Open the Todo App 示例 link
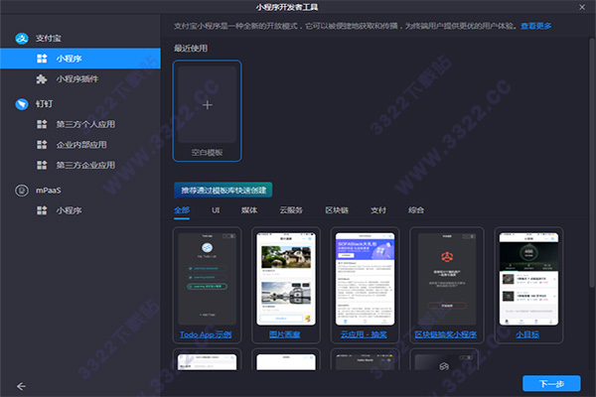 coord(206,334)
